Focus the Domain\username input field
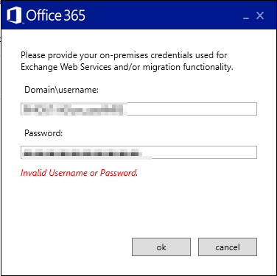The width and height of the screenshot is (277, 276). (138, 109)
